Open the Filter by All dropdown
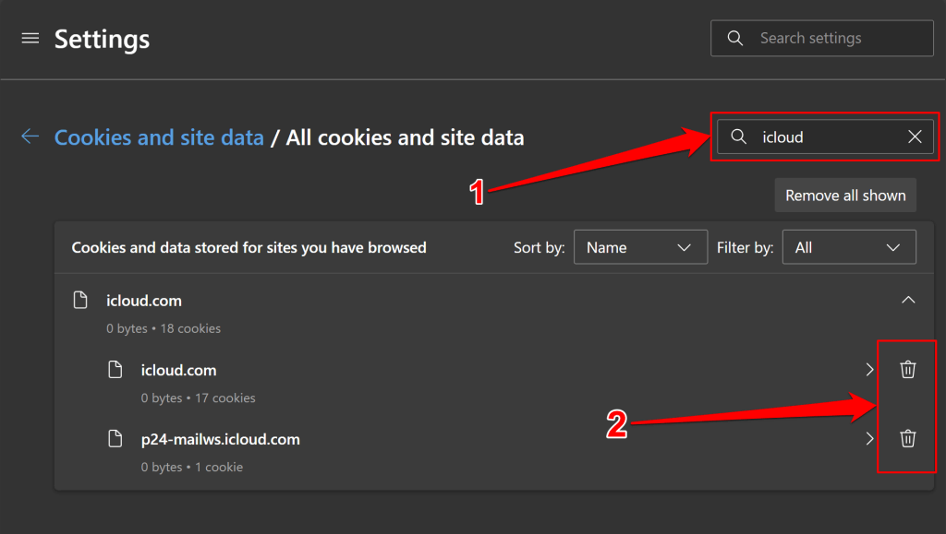Screen dimensions: 946x534 (x=849, y=247)
